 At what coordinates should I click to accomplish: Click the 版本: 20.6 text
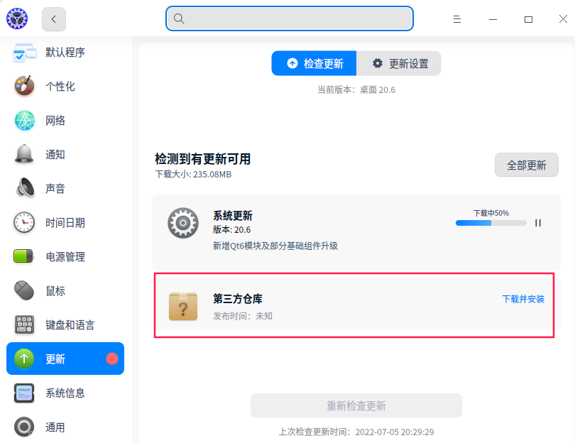(232, 230)
